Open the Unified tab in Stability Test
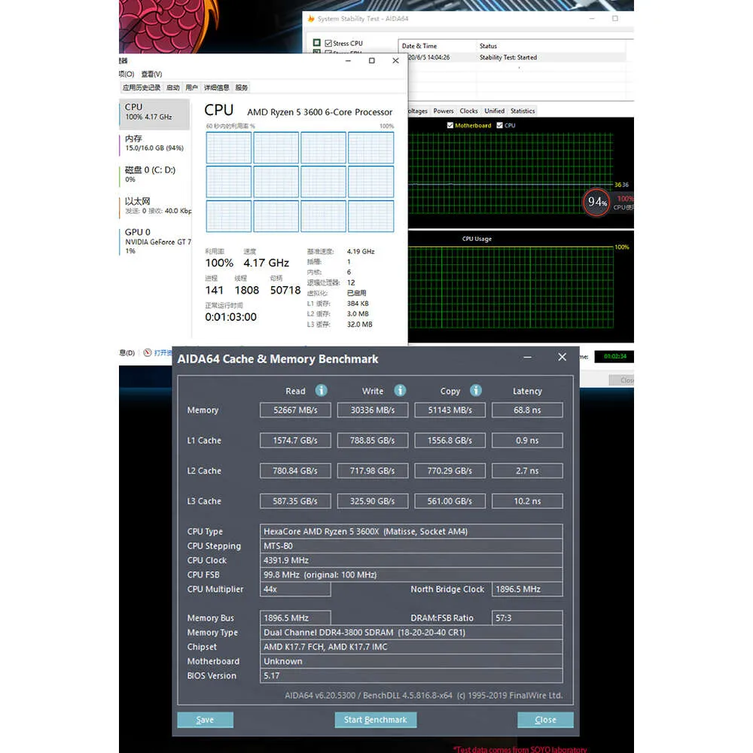Screen dimensions: 753x753 coord(494,111)
